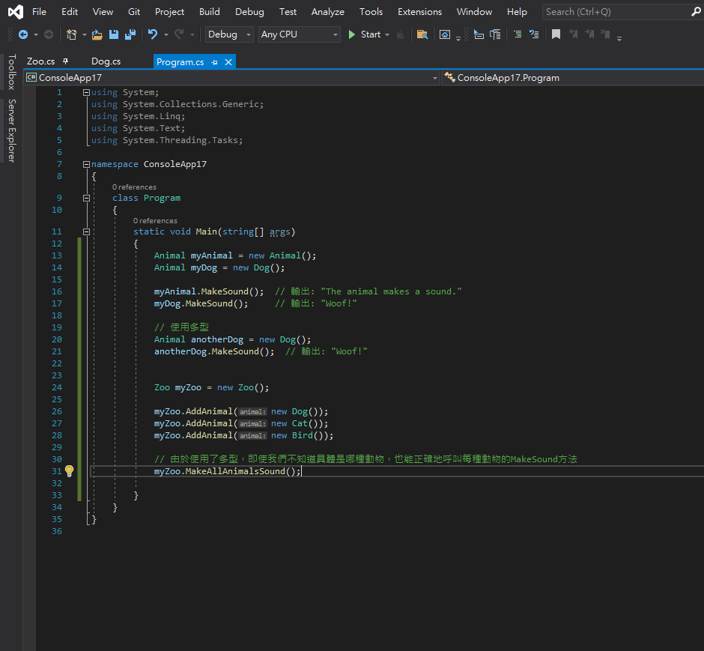This screenshot has width=704, height=651.
Task: Click the Navigate Backward arrow icon
Action: pyautogui.click(x=22, y=34)
